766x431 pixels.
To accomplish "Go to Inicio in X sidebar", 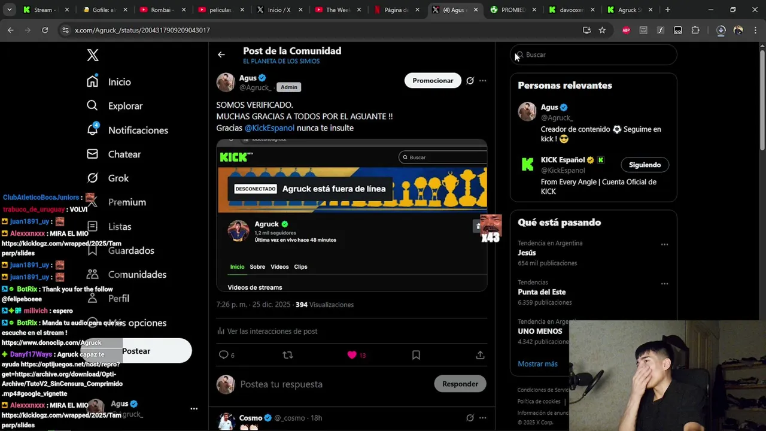I will pos(109,81).
